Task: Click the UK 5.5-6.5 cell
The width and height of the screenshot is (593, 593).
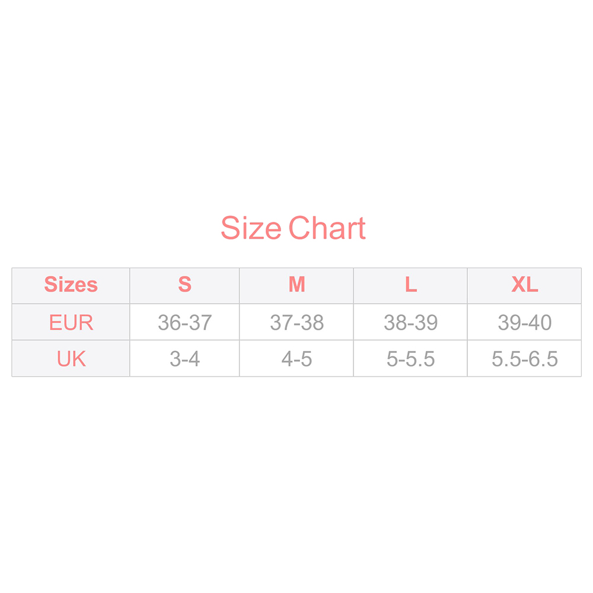Action: pos(525,358)
